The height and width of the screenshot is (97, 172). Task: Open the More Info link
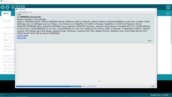tap(21, 38)
